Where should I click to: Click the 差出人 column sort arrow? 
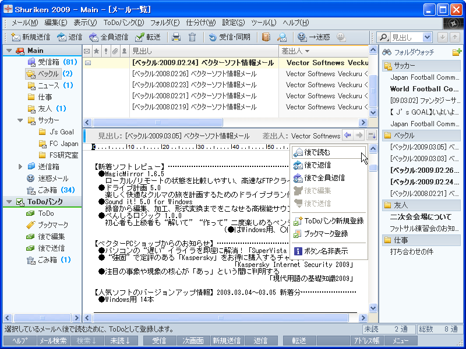(x=308, y=51)
